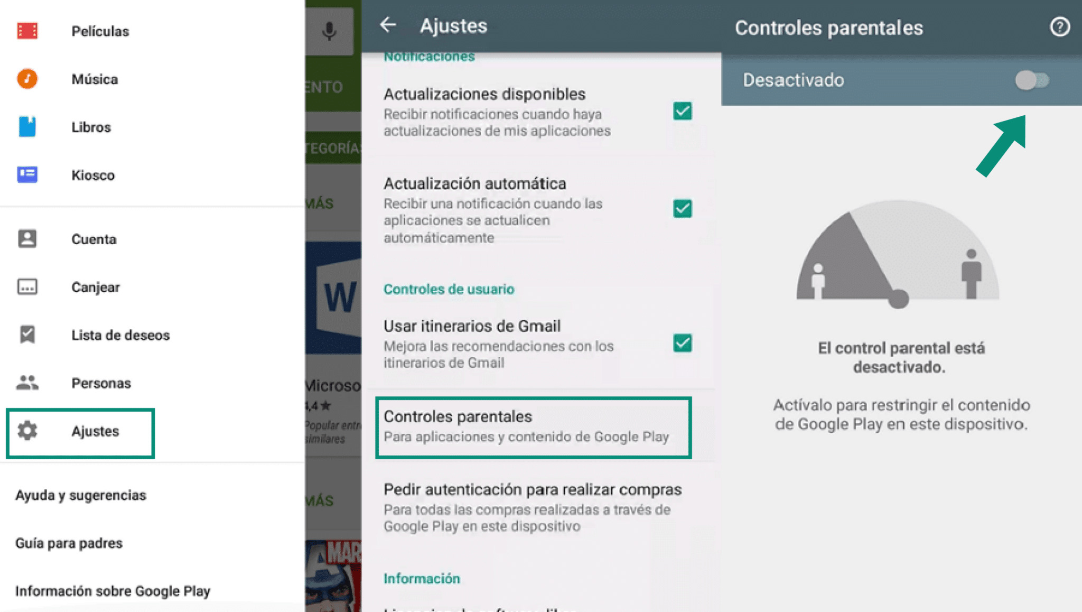Screen dimensions: 1082x612
Task: Tap the Marvel app thumbnail behind drawer
Action: pos(333,576)
